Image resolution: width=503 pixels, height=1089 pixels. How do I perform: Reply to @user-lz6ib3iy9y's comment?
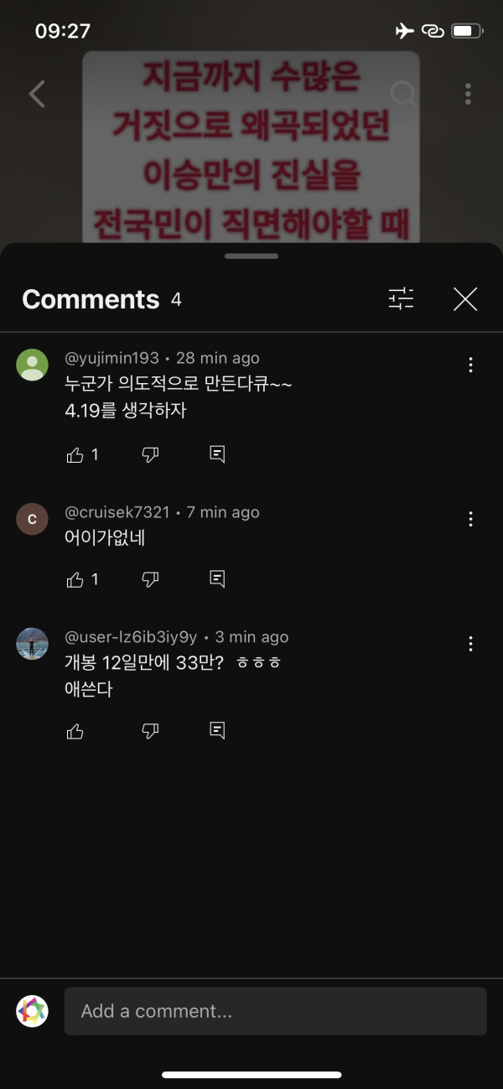[x=217, y=731]
